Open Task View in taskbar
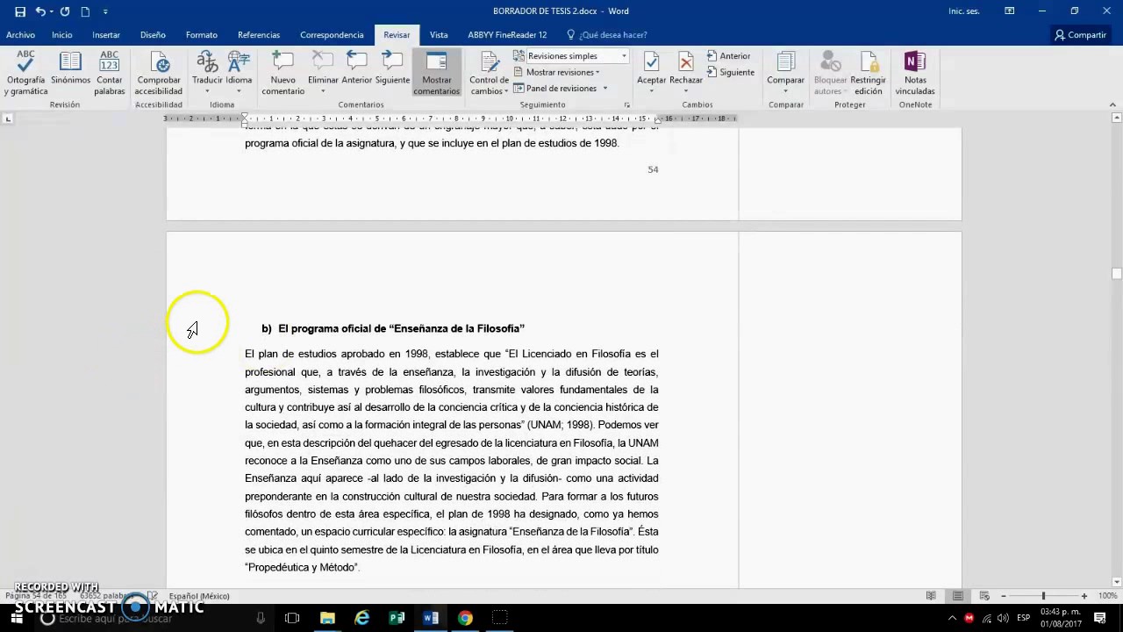Viewport: 1123px width, 632px height. tap(292, 618)
